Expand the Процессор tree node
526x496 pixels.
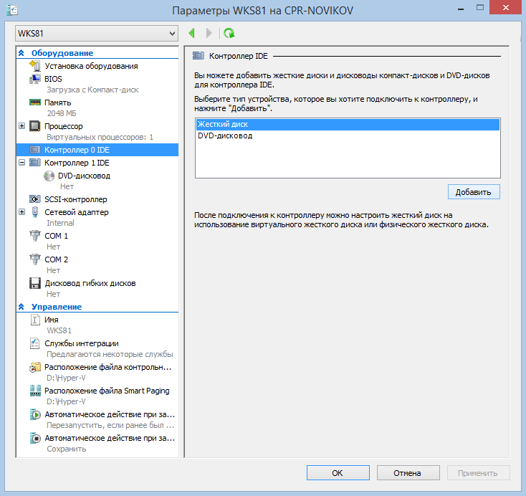tap(21, 126)
